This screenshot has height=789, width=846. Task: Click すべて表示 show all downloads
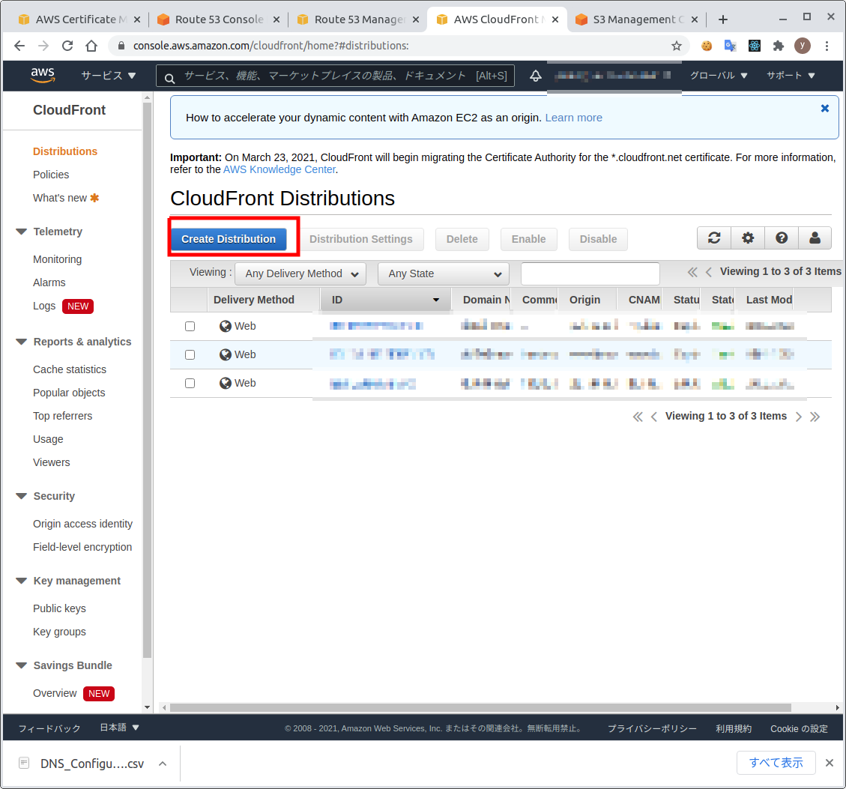[776, 763]
